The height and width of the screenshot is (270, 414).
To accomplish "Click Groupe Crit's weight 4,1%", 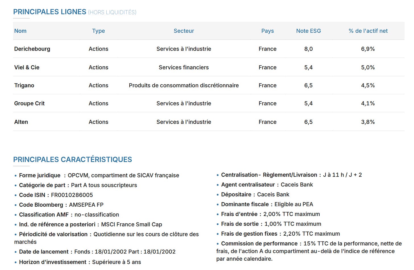I will coord(368,103).
